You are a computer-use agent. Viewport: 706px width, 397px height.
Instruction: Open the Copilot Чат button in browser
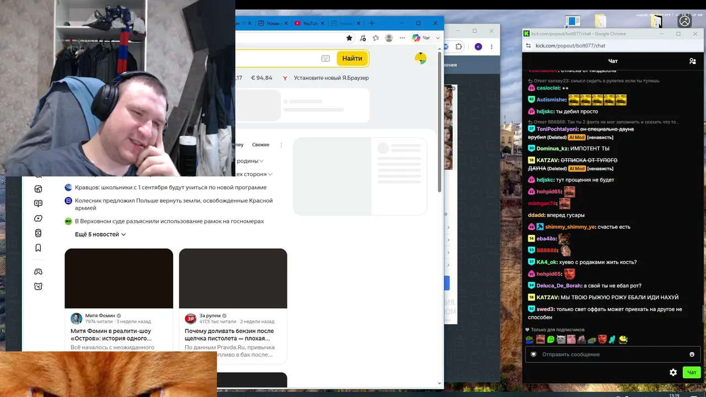tap(421, 38)
